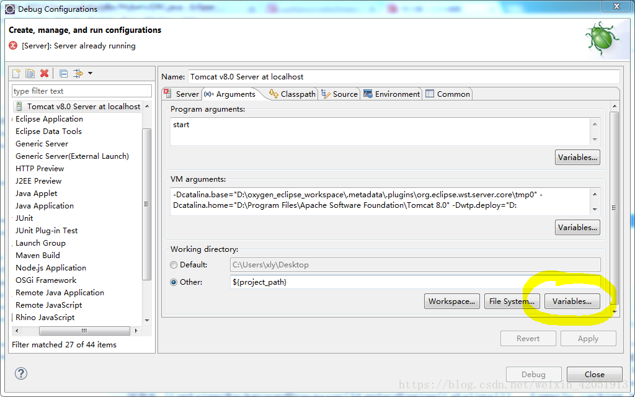This screenshot has width=635, height=397.
Task: Select the Default working directory radio button
Action: pyautogui.click(x=174, y=265)
